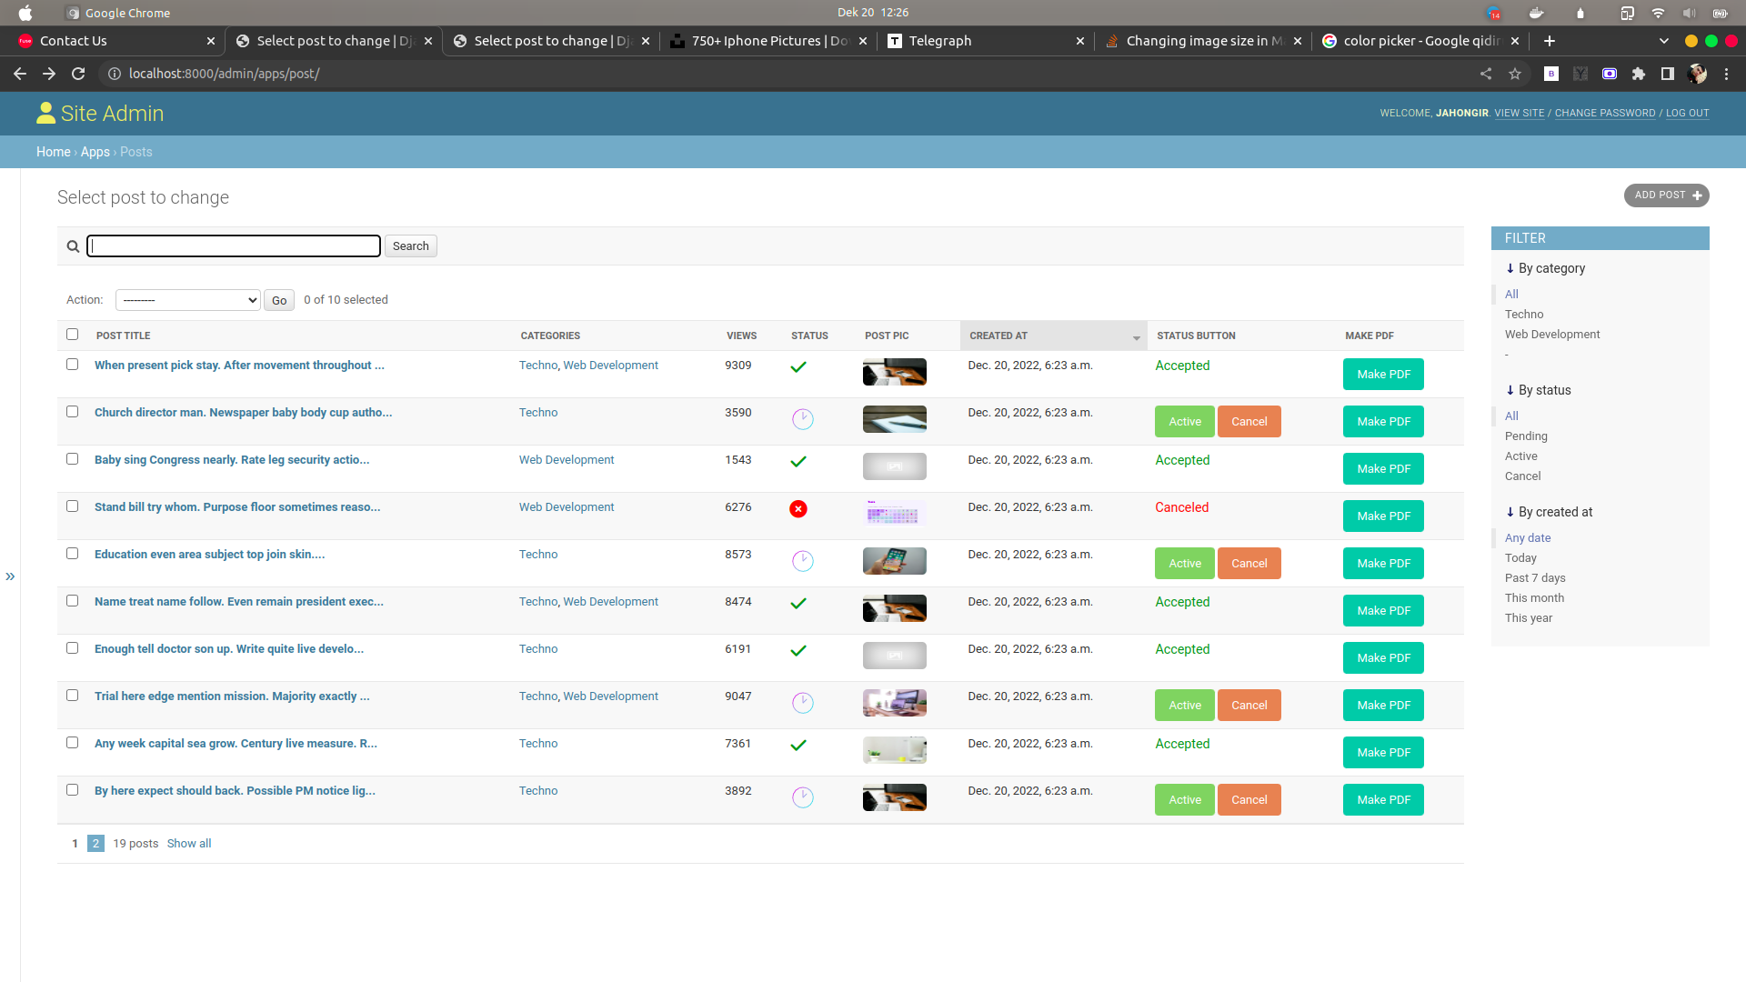
Task: Select all posts header checkbox
Action: pyautogui.click(x=73, y=335)
